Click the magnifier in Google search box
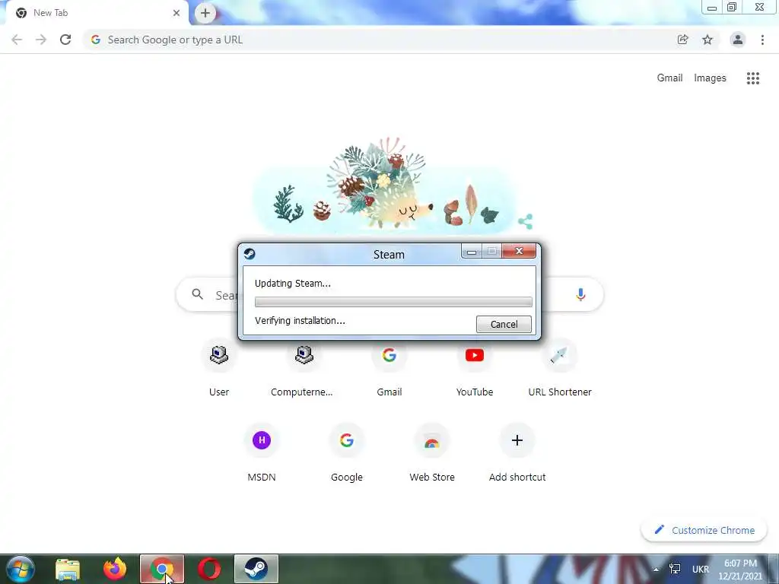The width and height of the screenshot is (779, 584). [x=197, y=294]
